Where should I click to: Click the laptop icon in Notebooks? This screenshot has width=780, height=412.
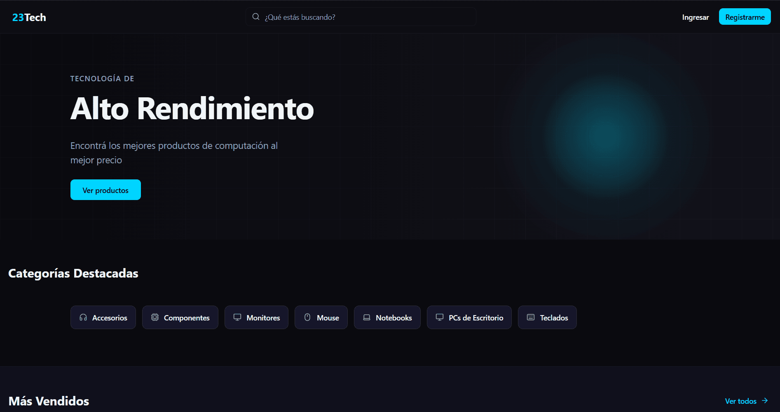(x=367, y=318)
